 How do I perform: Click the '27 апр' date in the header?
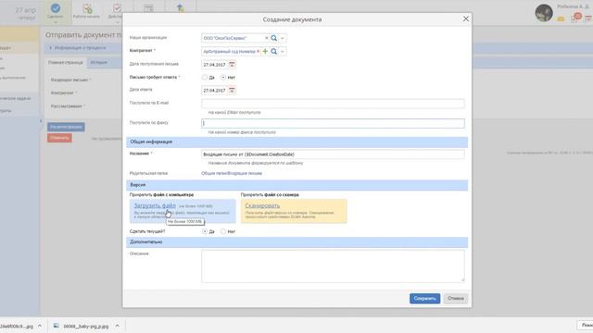click(26, 10)
